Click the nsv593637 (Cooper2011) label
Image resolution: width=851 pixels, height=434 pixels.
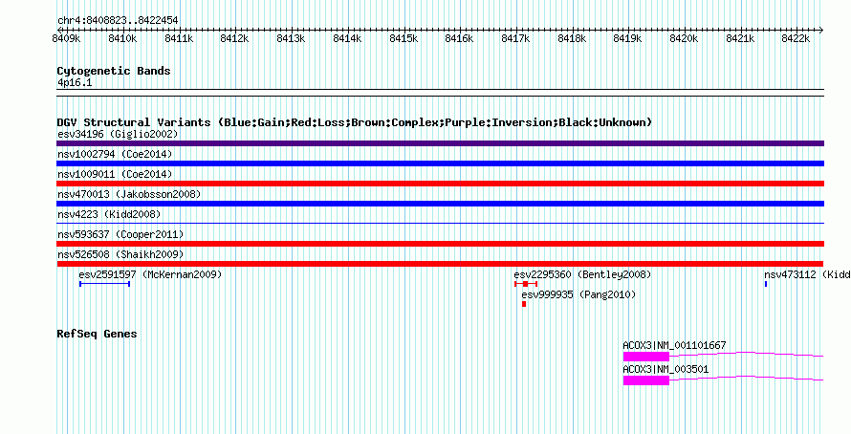120,234
